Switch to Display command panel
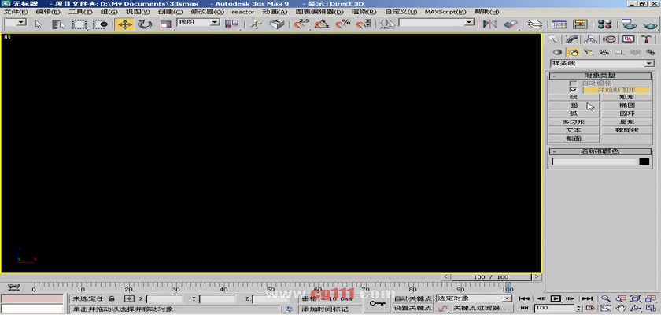The height and width of the screenshot is (315, 661). 628,39
